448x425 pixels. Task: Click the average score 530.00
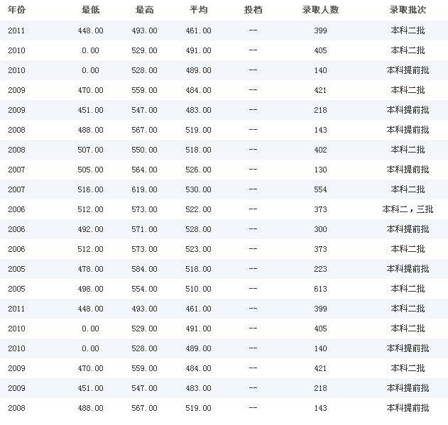[199, 189]
